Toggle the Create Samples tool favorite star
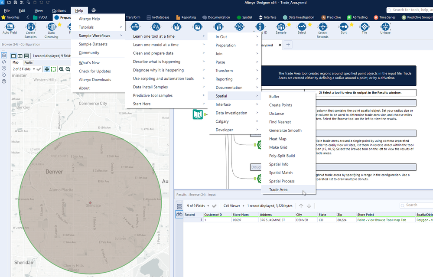This screenshot has width=433, height=277. click(39, 25)
